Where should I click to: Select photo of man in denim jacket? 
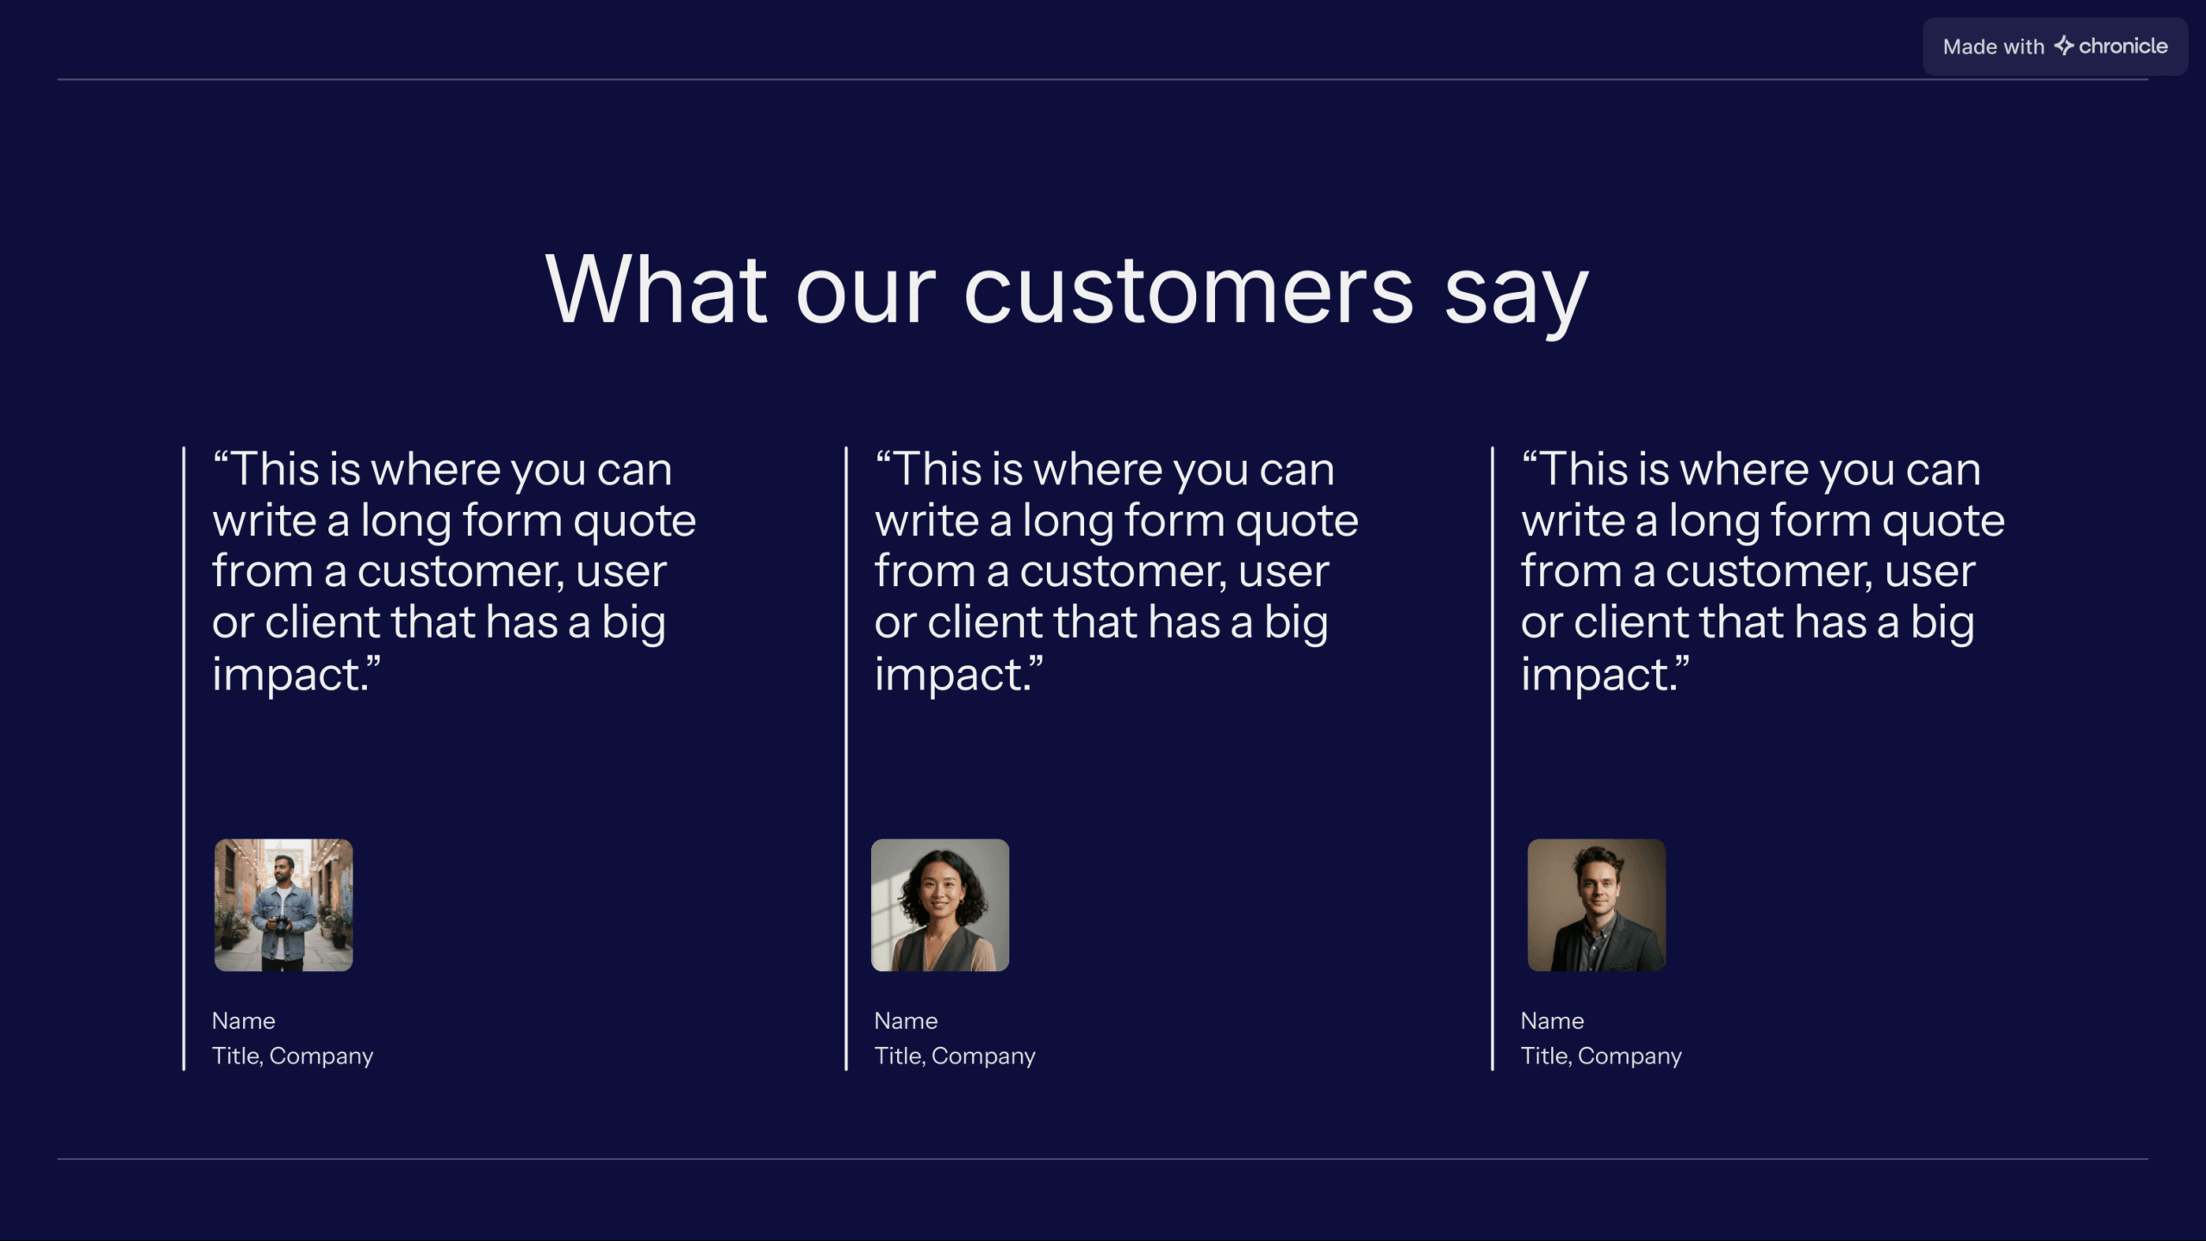[x=284, y=905]
